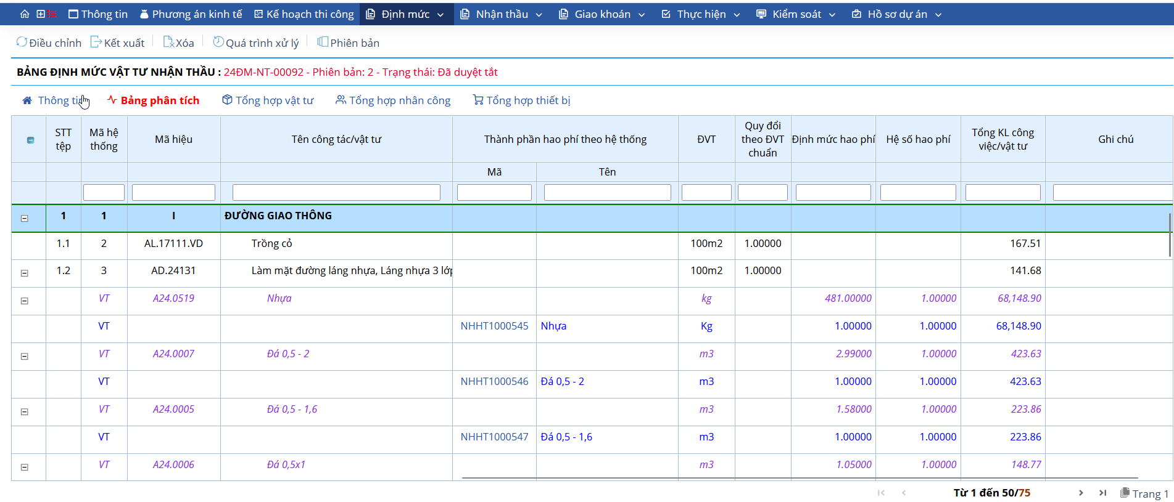Click the Trang 1 page indicator
The width and height of the screenshot is (1174, 502).
tap(1144, 493)
